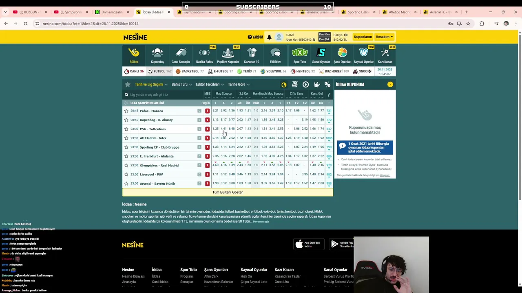Select the E-FUTBOL sports tab

[x=220, y=71]
